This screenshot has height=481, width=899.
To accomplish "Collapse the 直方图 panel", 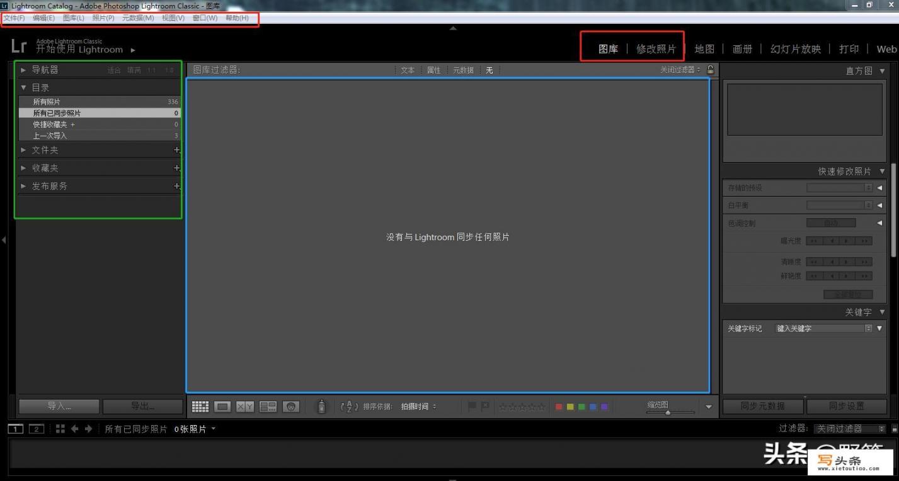I will tap(882, 71).
